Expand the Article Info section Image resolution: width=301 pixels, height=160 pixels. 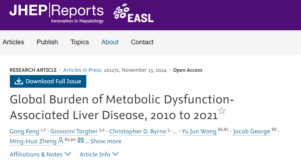(99, 154)
